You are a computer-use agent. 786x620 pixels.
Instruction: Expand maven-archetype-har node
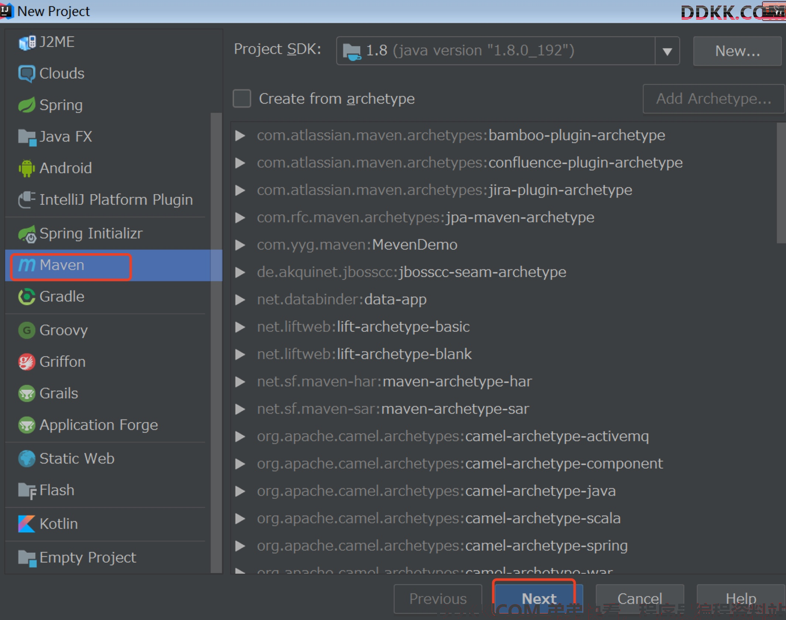240,382
